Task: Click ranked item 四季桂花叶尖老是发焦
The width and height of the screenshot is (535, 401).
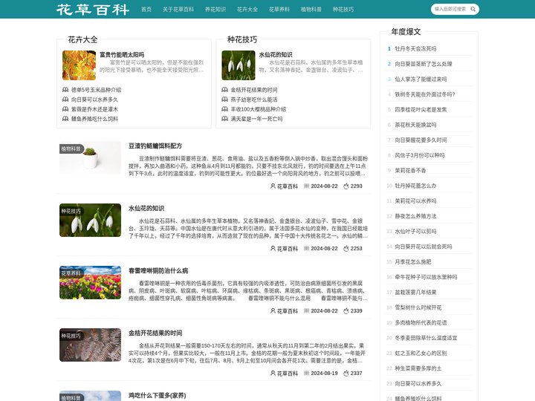Action: click(421, 109)
